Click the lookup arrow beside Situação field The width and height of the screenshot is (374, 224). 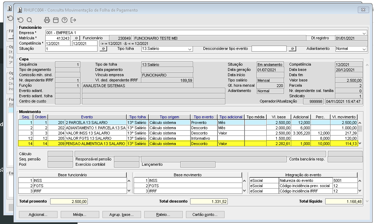[x=103, y=49]
